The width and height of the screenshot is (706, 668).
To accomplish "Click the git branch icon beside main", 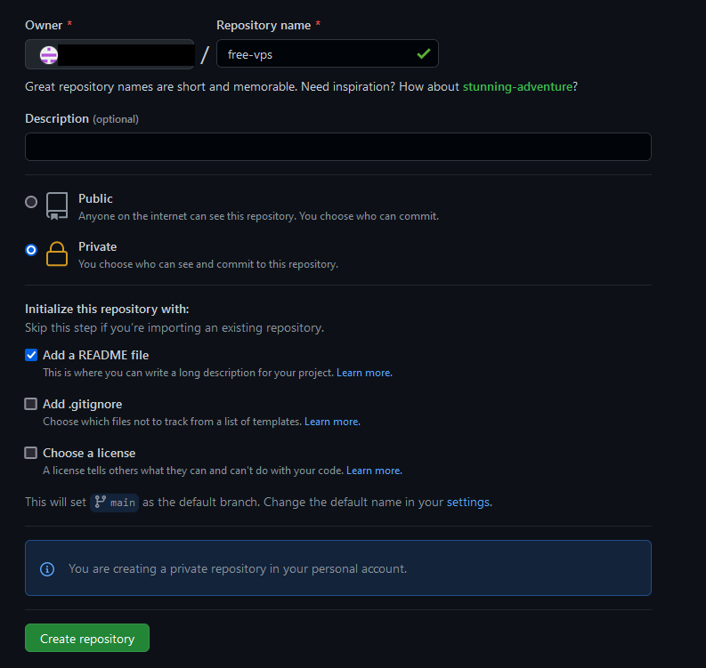I will coord(100,502).
